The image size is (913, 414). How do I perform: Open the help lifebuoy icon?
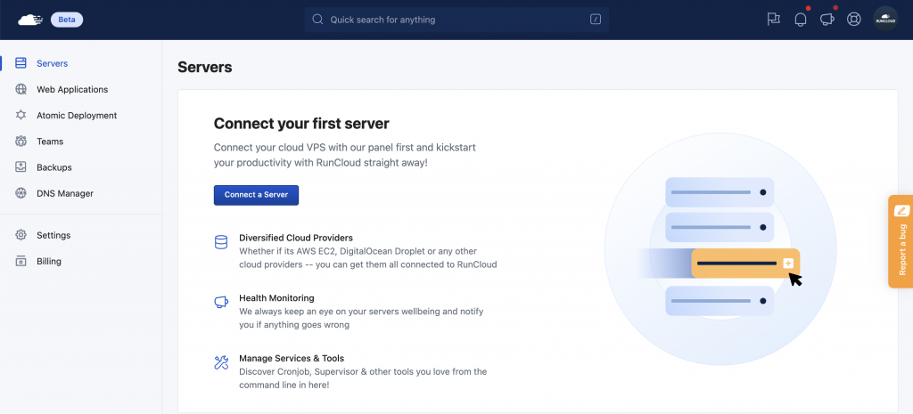(853, 20)
